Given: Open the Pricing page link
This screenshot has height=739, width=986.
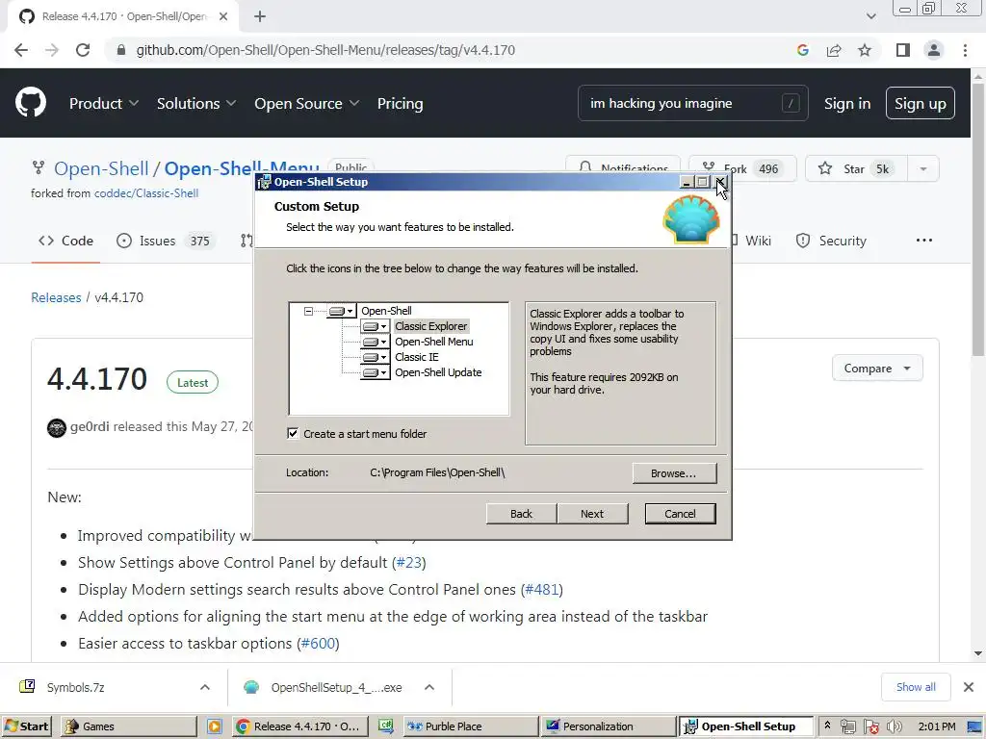Looking at the screenshot, I should point(400,103).
